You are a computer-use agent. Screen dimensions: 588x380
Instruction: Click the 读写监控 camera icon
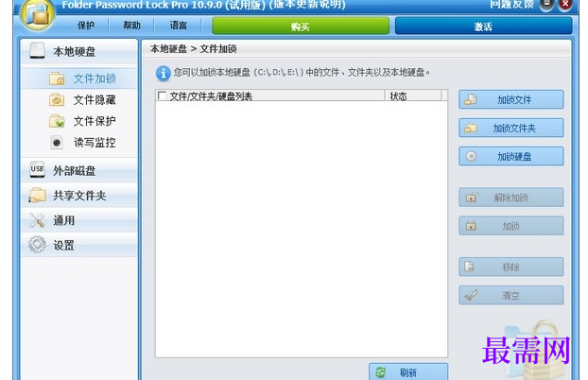point(57,143)
